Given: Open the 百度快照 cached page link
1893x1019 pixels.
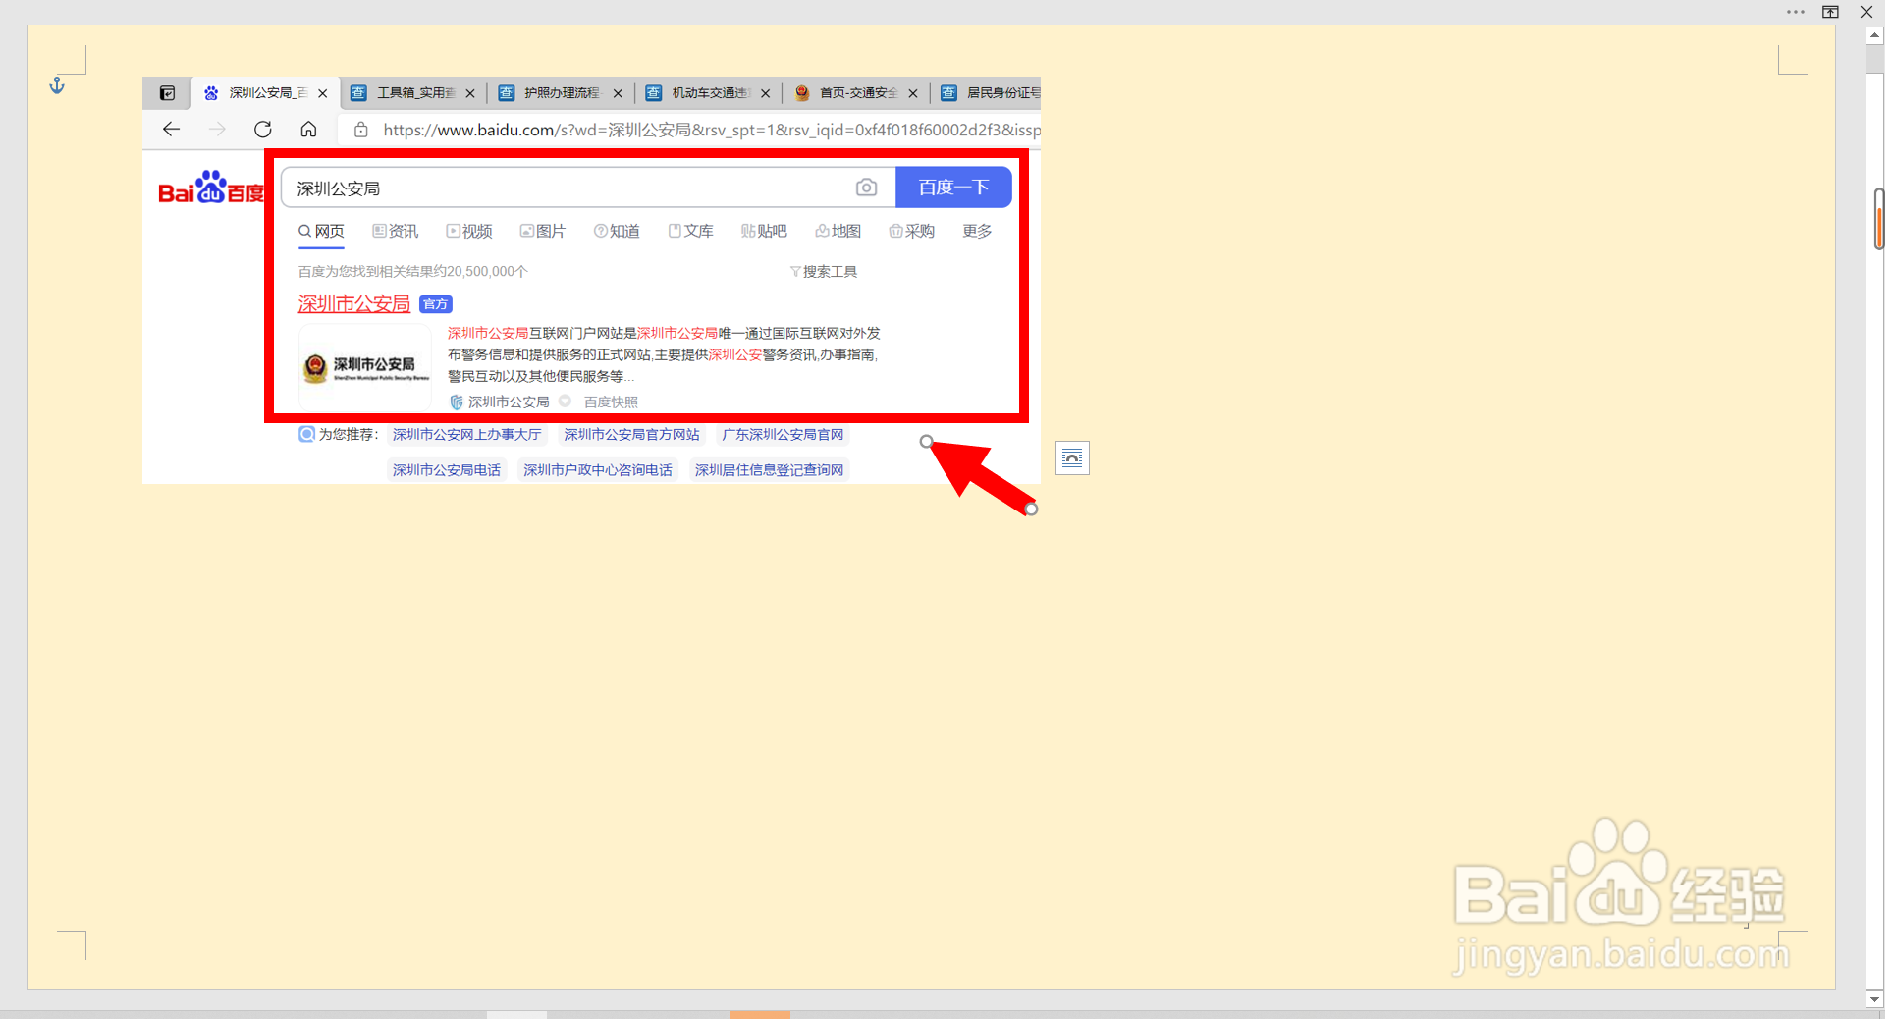Looking at the screenshot, I should [611, 402].
